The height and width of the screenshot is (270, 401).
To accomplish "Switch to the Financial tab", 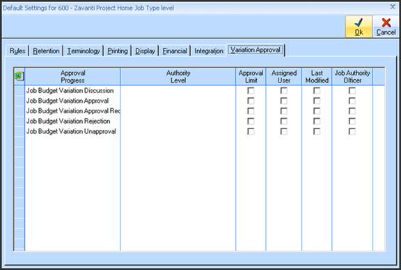I will 175,51.
